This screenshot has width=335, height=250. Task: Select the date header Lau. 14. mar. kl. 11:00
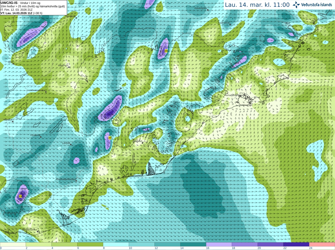(257, 5)
